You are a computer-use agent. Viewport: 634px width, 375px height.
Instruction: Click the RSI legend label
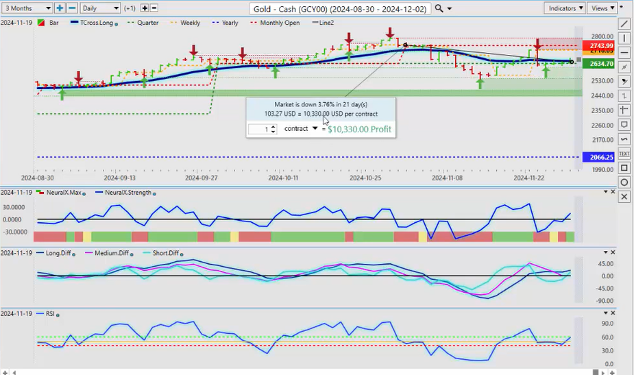(50, 314)
